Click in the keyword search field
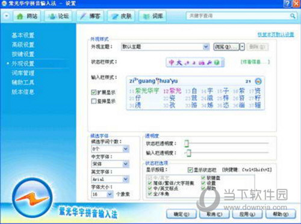The height and width of the screenshot is (224, 301). [x=238, y=16]
